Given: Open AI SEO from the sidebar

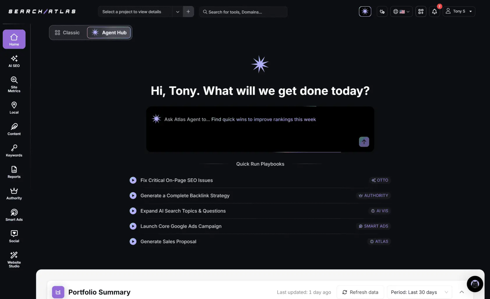Looking at the screenshot, I should coord(14,61).
